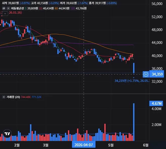
Task: Click the opening price 39,887원
Action: pyautogui.click(x=13, y=3)
